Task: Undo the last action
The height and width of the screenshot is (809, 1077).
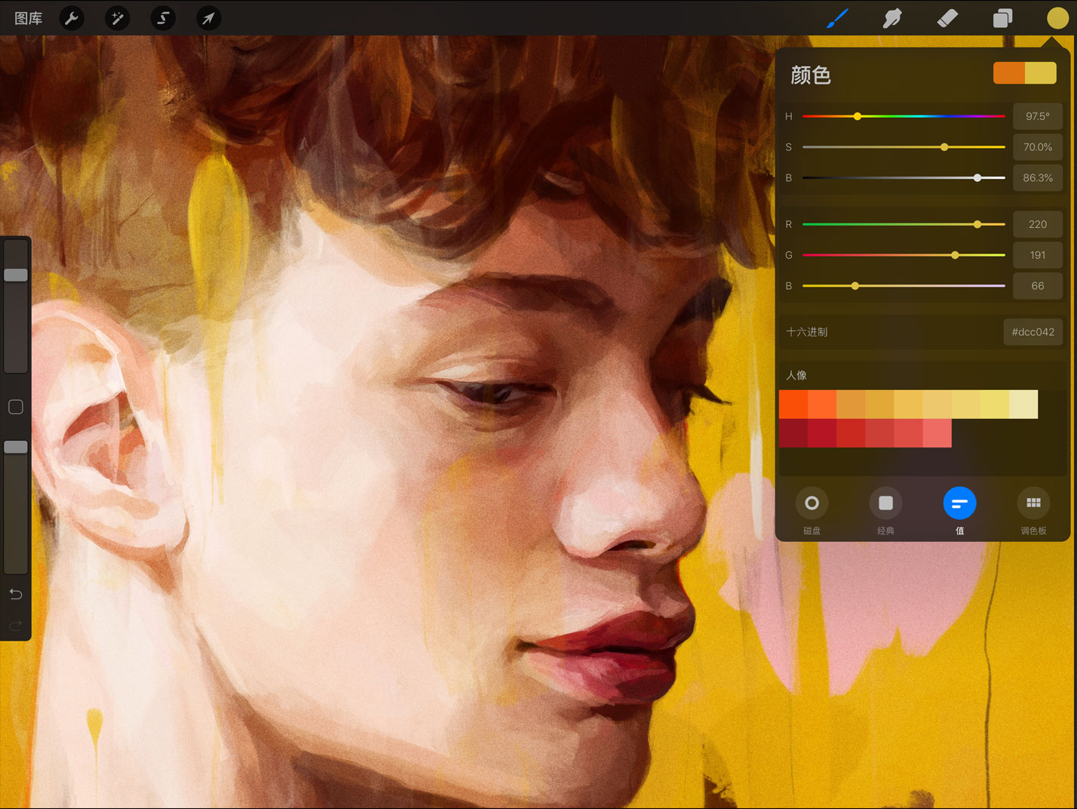Action: coord(16,594)
